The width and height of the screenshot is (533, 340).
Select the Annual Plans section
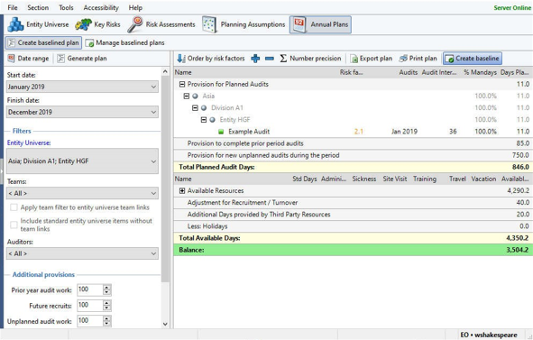[x=320, y=24]
